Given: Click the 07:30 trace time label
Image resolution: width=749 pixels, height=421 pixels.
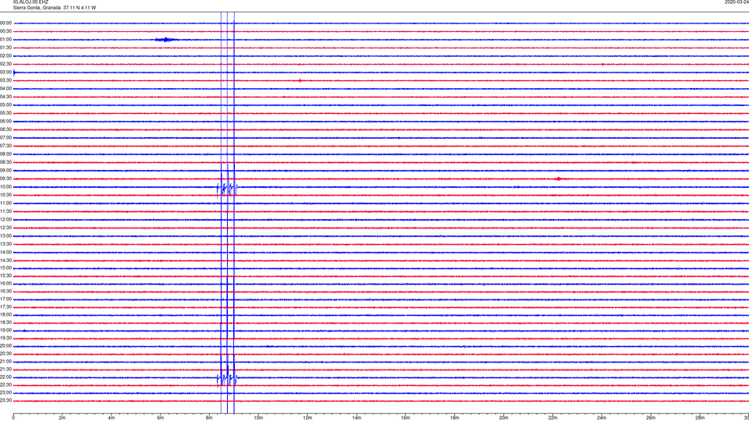Looking at the screenshot, I should pos(5,146).
